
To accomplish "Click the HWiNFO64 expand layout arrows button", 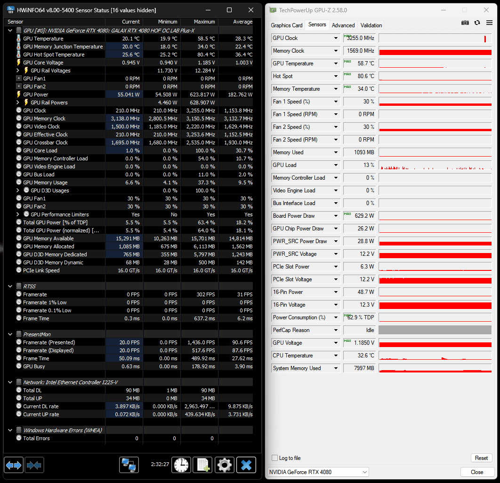I will (x=13, y=465).
